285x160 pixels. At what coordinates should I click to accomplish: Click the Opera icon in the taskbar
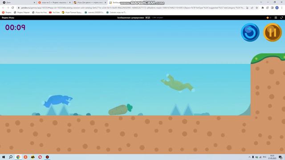(x=40, y=157)
